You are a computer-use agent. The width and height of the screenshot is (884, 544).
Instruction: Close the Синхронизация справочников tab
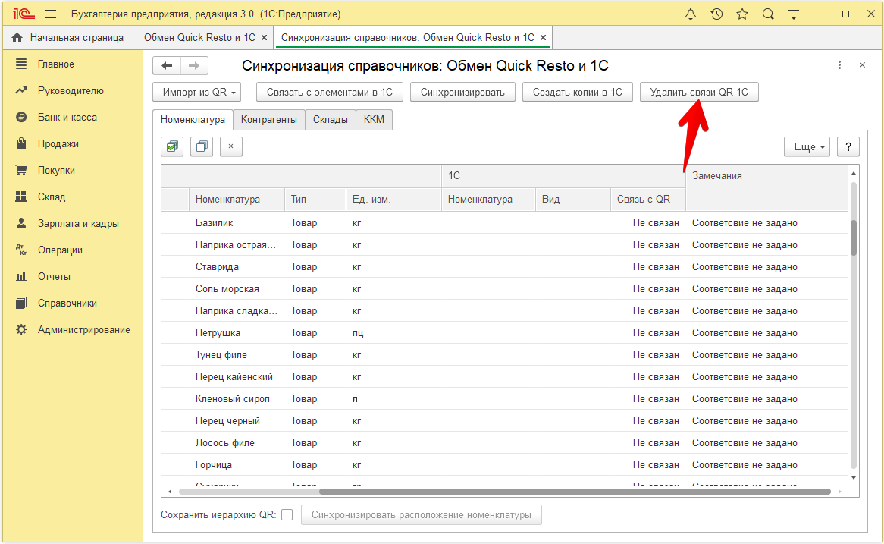(543, 38)
